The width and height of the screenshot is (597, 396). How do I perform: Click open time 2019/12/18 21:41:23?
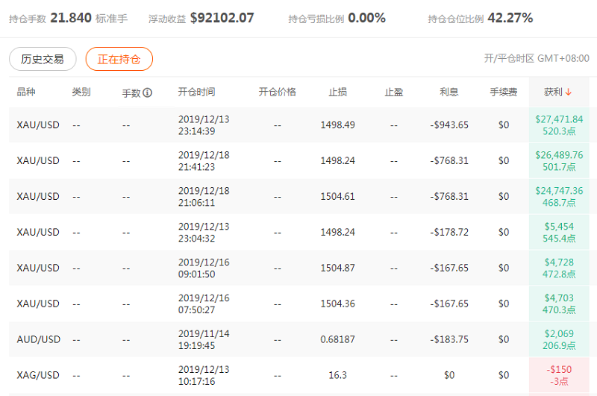pyautogui.click(x=204, y=161)
